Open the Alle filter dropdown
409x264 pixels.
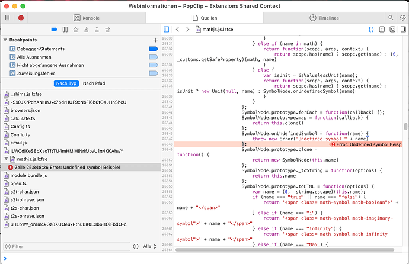point(149,246)
